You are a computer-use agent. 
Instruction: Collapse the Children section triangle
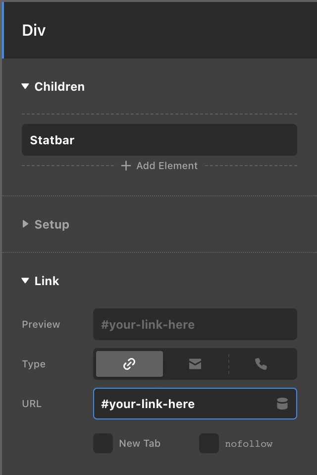(25, 86)
